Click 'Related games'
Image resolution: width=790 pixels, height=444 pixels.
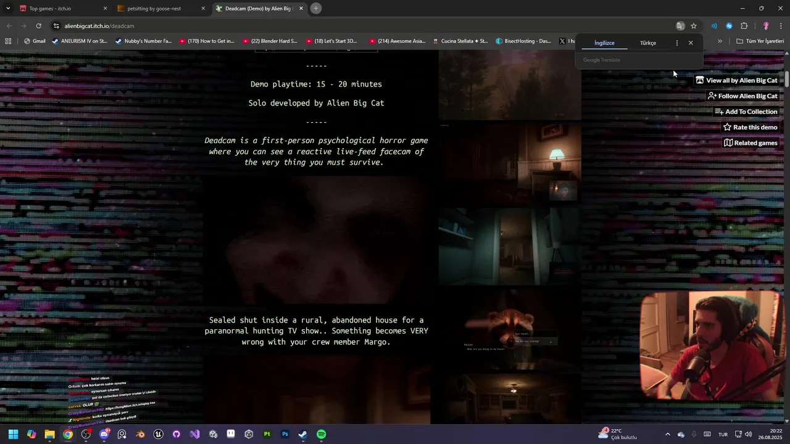coord(750,143)
